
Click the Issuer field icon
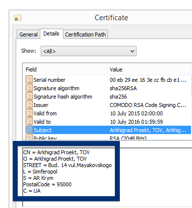29,105
